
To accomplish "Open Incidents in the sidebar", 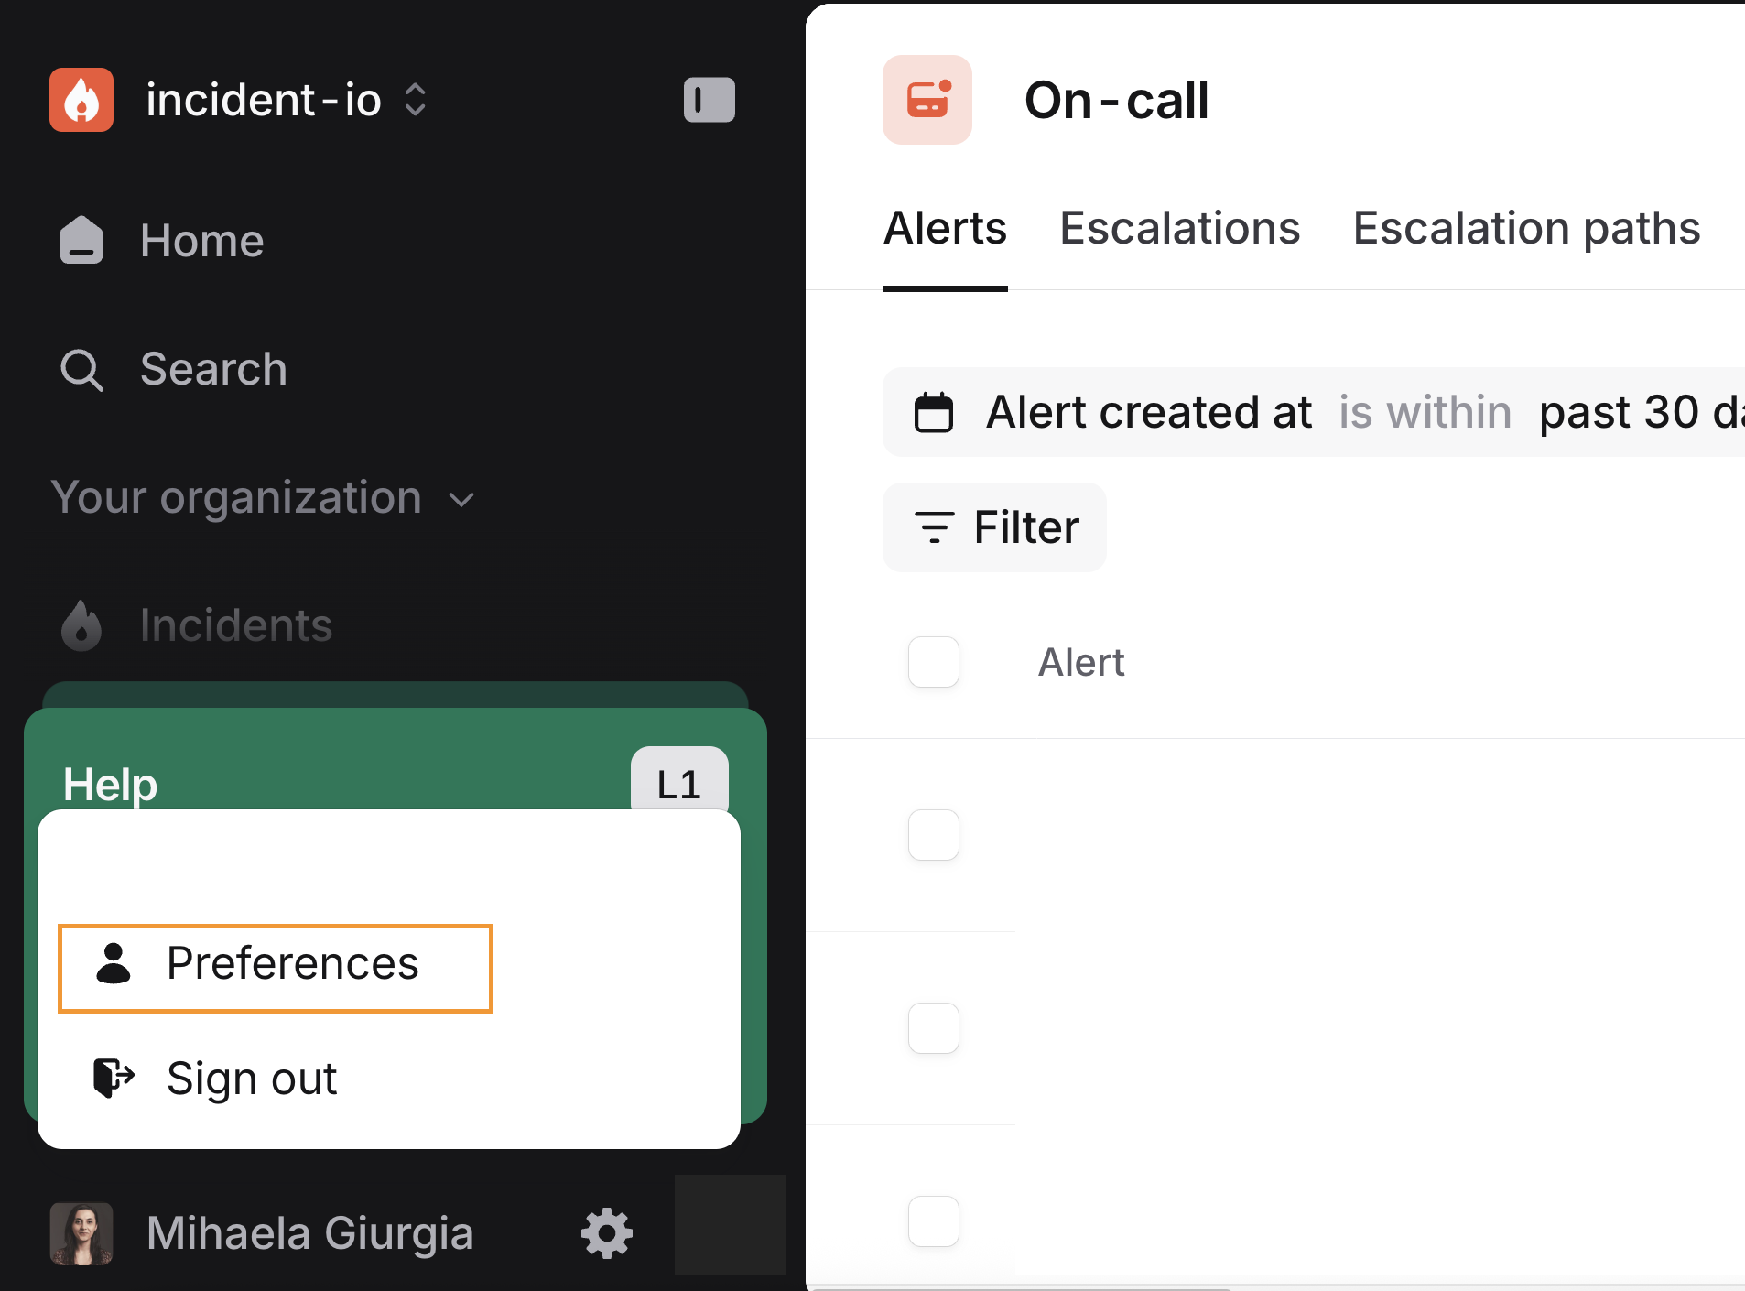I will coord(235,625).
